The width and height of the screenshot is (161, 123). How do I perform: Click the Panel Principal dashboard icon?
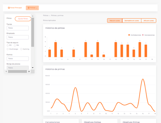pos(9,8)
